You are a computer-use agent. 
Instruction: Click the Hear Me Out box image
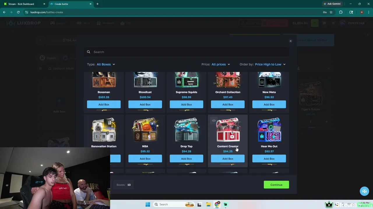click(x=269, y=130)
